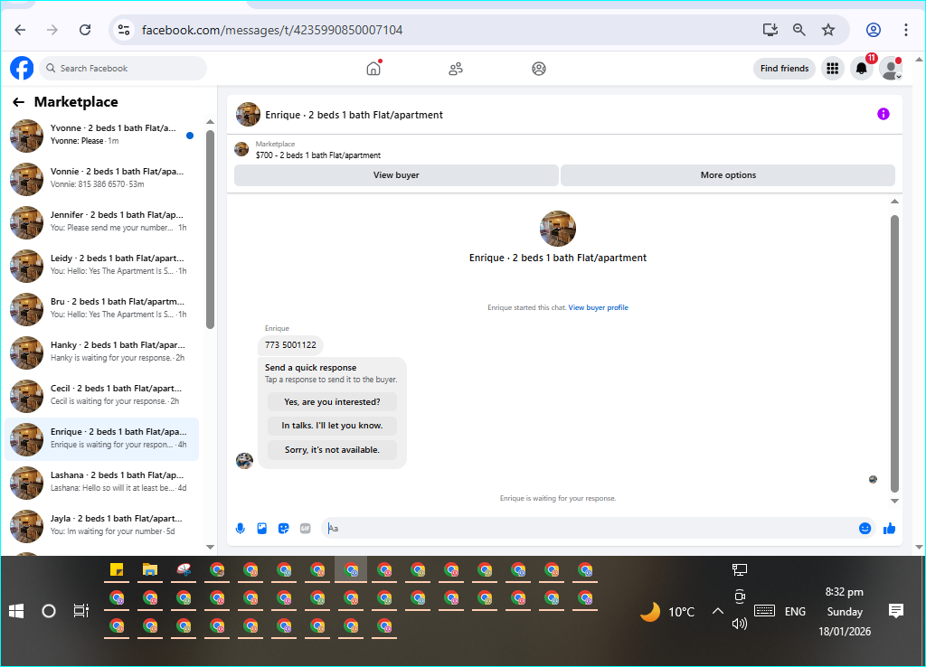Screen dimensions: 926x667
Task: Click chat messages scrollbar thumb
Action: 894,353
